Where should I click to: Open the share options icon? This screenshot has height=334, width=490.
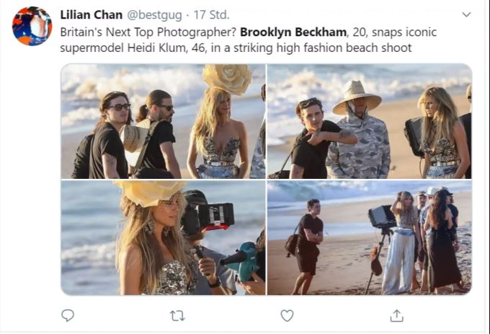[x=396, y=315]
